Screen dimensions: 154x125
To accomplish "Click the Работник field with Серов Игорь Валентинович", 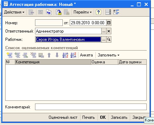I will [x=68, y=39].
